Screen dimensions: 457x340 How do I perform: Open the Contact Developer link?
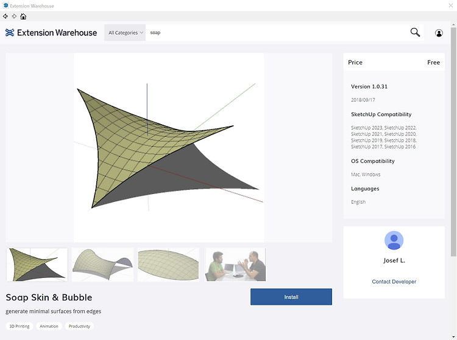click(394, 282)
